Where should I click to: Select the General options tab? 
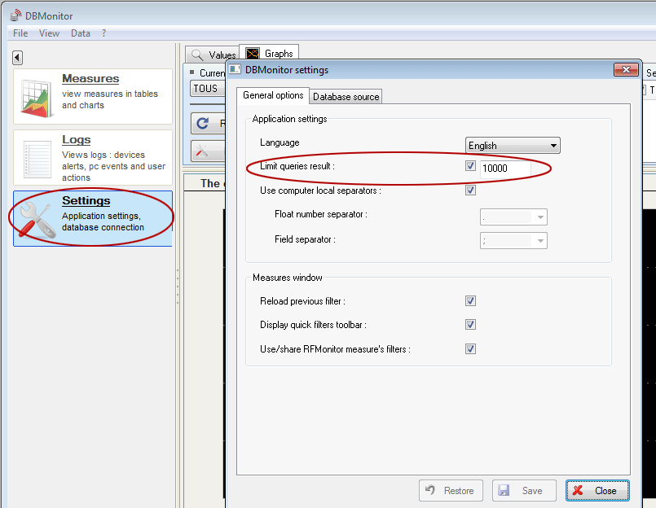tap(273, 95)
